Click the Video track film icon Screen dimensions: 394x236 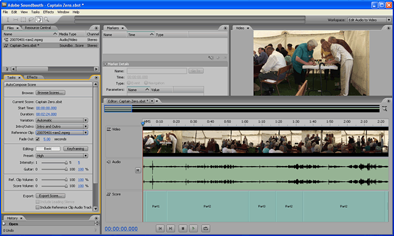(109, 130)
